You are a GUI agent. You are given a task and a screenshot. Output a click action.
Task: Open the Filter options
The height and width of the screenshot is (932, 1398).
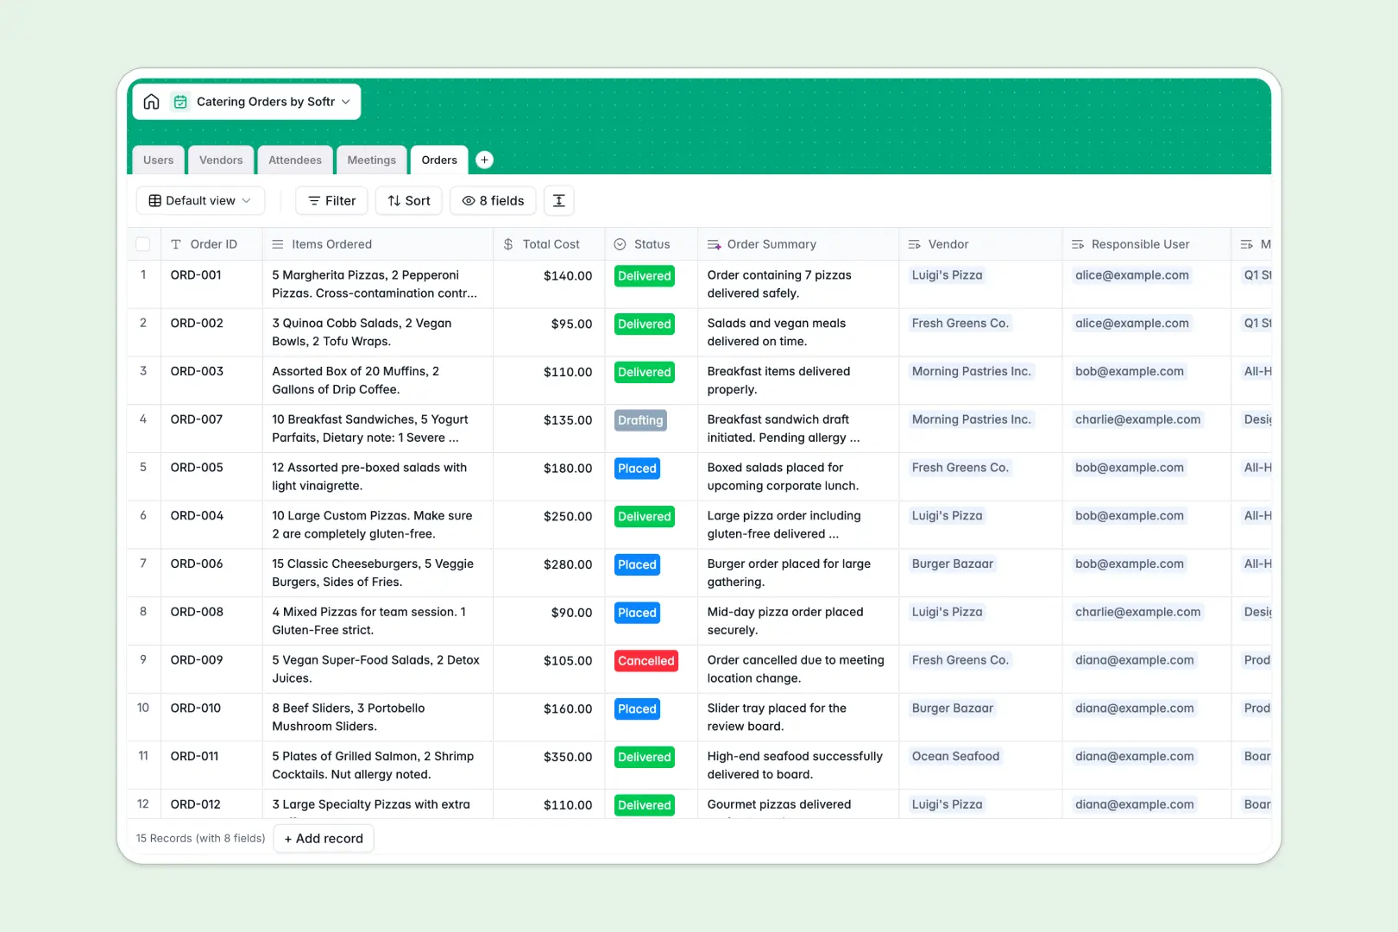point(331,200)
